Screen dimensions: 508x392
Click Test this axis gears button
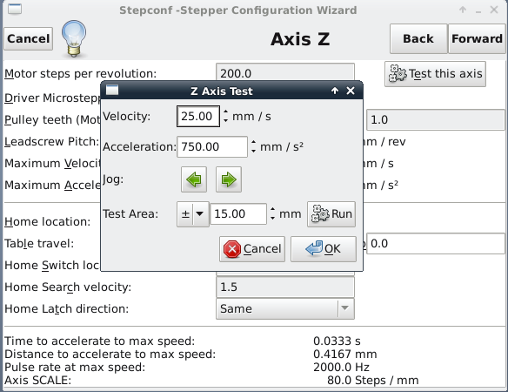[x=435, y=74]
